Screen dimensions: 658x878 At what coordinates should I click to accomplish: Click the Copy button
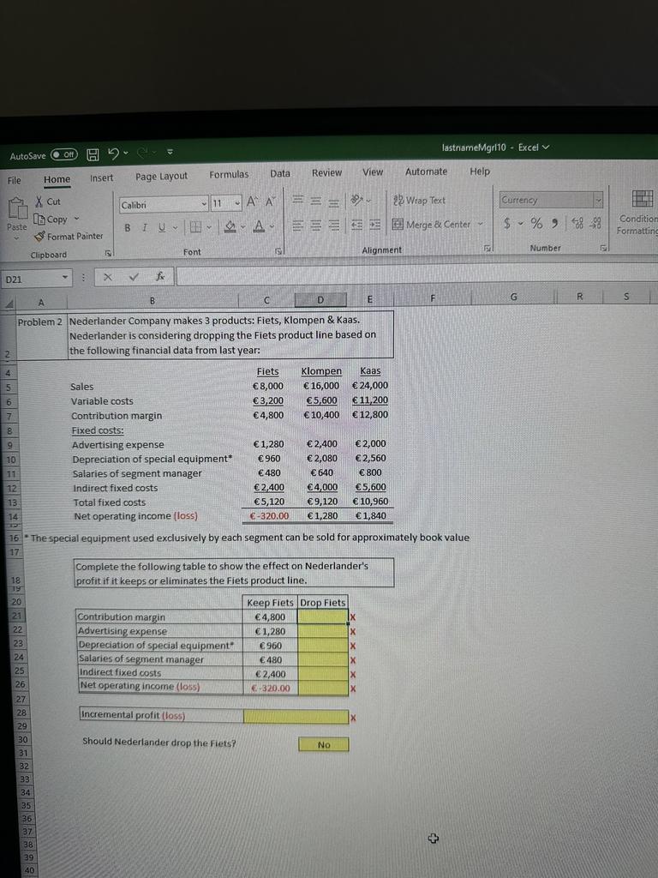(51, 219)
